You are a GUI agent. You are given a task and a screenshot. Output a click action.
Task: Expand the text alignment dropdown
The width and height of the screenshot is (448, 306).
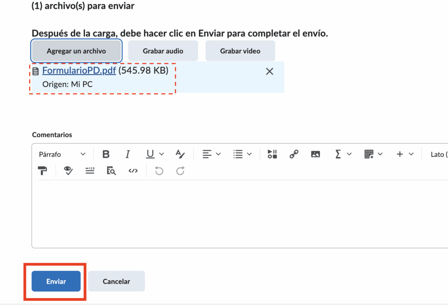(x=211, y=154)
